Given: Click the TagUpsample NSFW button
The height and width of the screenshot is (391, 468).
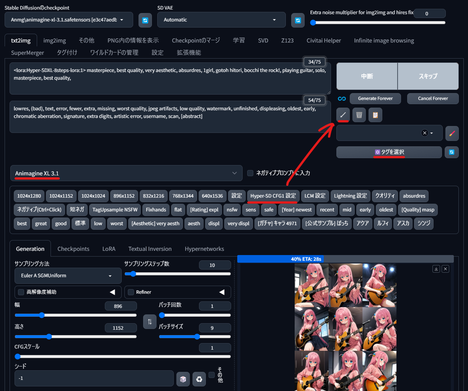Looking at the screenshot, I should click(x=115, y=210).
